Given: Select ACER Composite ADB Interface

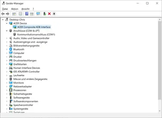Looking at the screenshot, I should click(x=34, y=27).
